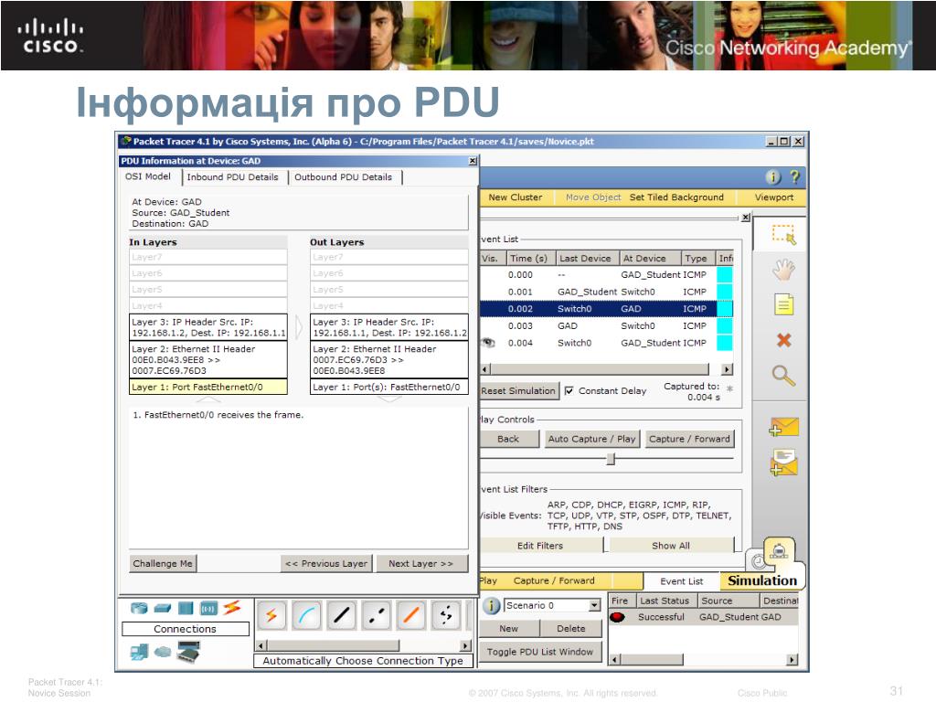Screen dimensions: 936x702
Task: Choose the copper cross-over dashed cable
Action: [376, 615]
